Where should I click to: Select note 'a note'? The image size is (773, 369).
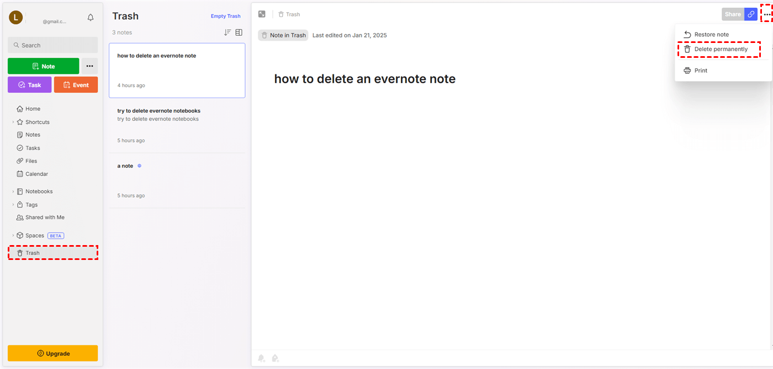coord(177,181)
